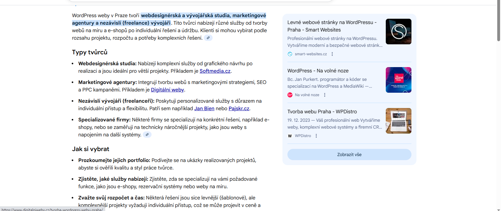Open the Na volné noze thumbnail image
This screenshot has height=211, width=501.
click(398, 80)
